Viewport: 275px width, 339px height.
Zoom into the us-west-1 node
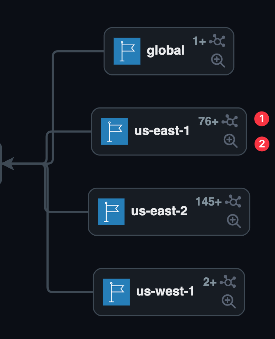(229, 301)
